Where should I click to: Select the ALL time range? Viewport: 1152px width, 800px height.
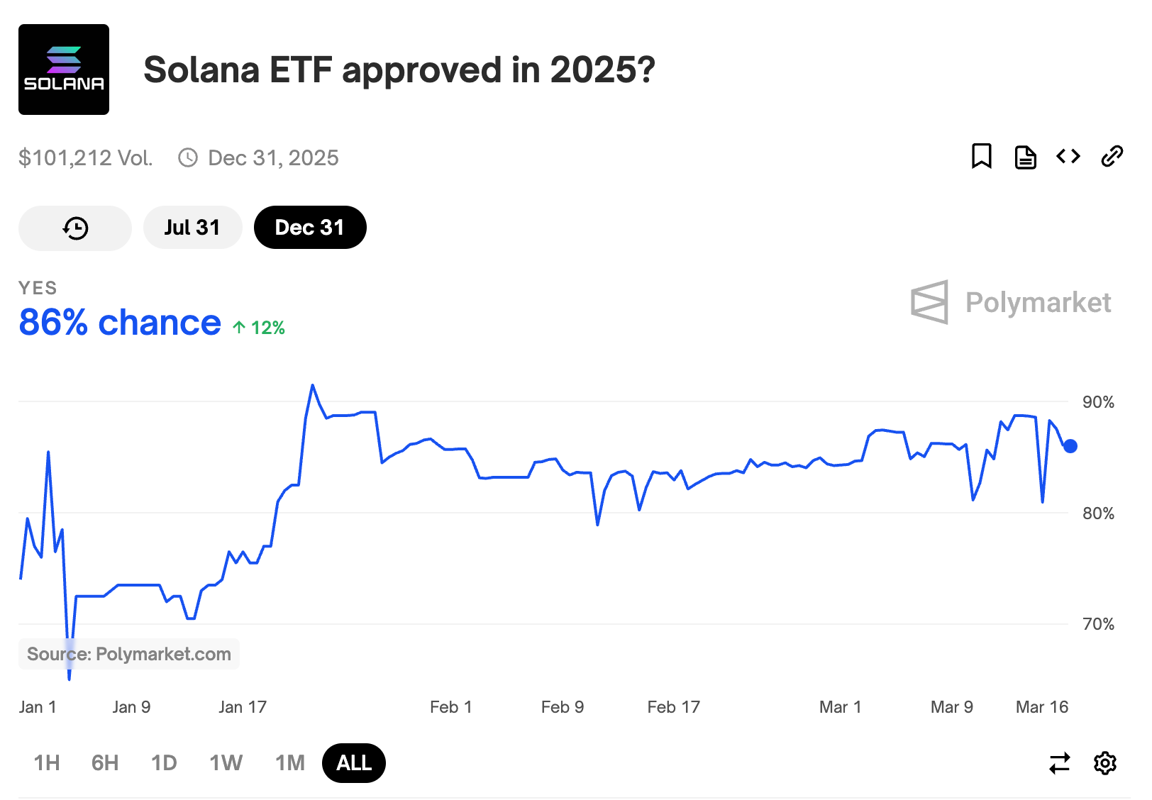click(354, 763)
